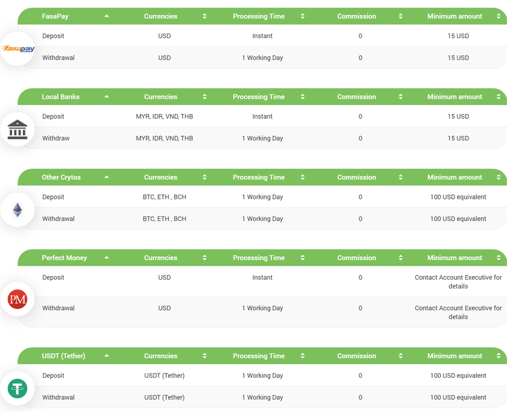Click the FasaPay logo icon

pyautogui.click(x=18, y=49)
